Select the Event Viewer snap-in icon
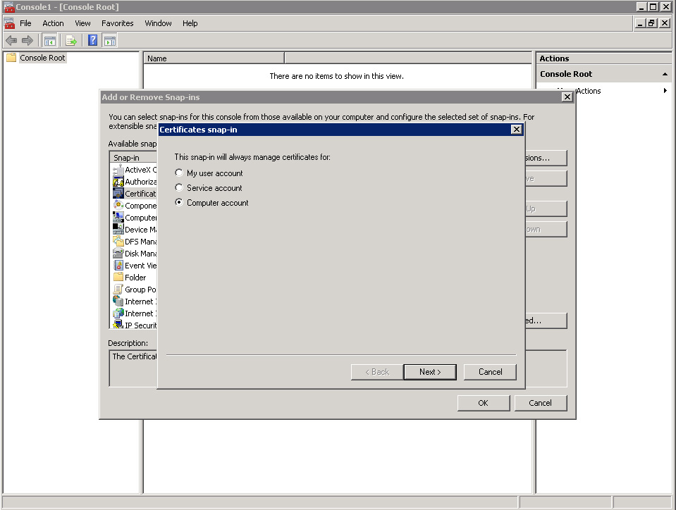The width and height of the screenshot is (676, 510). (x=118, y=266)
